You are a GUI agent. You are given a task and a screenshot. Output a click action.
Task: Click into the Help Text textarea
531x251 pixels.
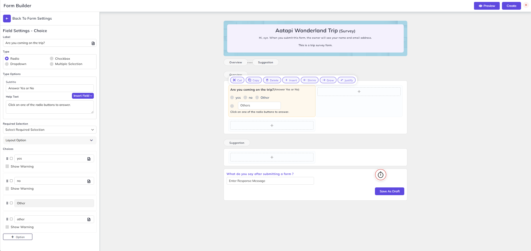[50, 107]
